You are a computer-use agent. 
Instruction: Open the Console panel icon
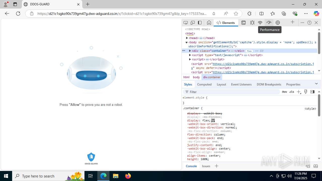[x=244, y=23]
